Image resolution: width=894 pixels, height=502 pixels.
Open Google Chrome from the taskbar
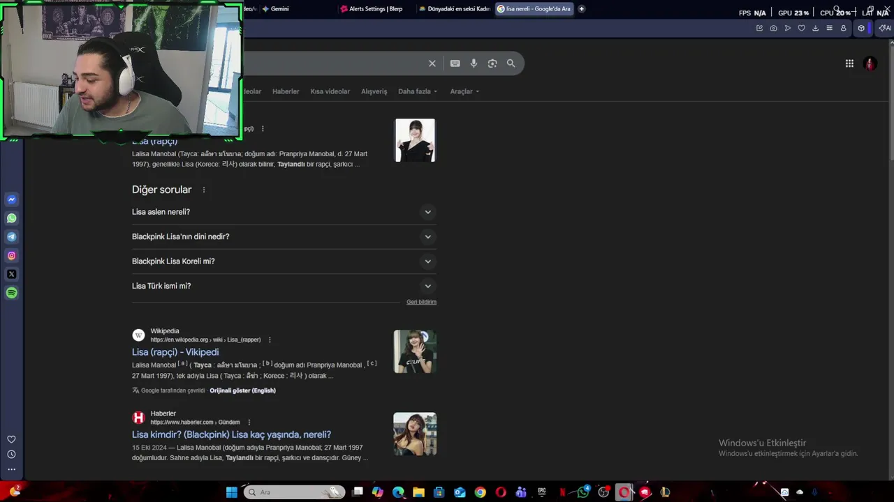click(480, 492)
